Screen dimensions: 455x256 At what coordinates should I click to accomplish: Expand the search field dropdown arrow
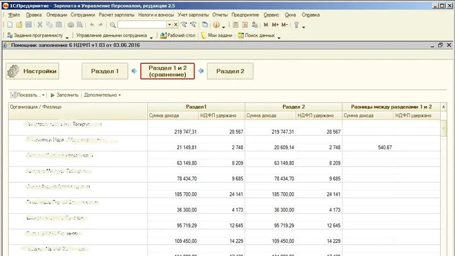coord(169,24)
